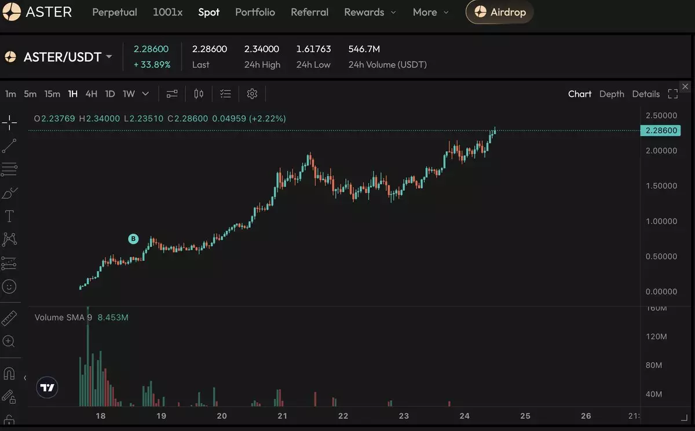Viewport: 695px width, 431px height.
Task: Toggle magnet snap mode
Action: pyautogui.click(x=9, y=374)
